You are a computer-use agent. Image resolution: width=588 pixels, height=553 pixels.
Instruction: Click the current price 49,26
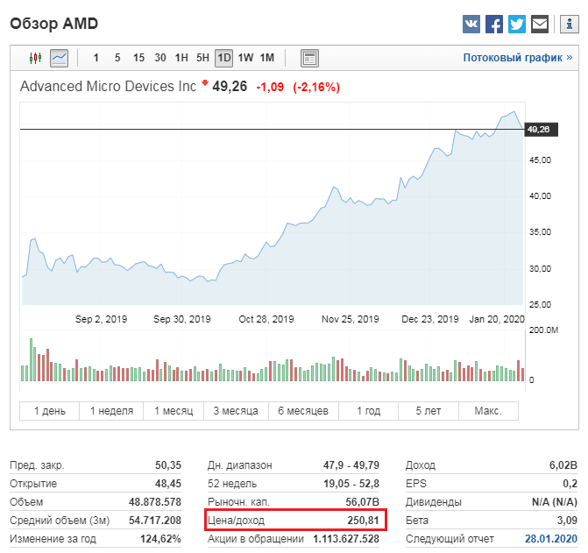[230, 86]
